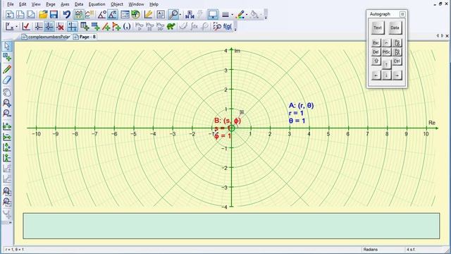The image size is (451, 254).
Task: Click the down arrow key on keyboard panel
Action: [387, 75]
